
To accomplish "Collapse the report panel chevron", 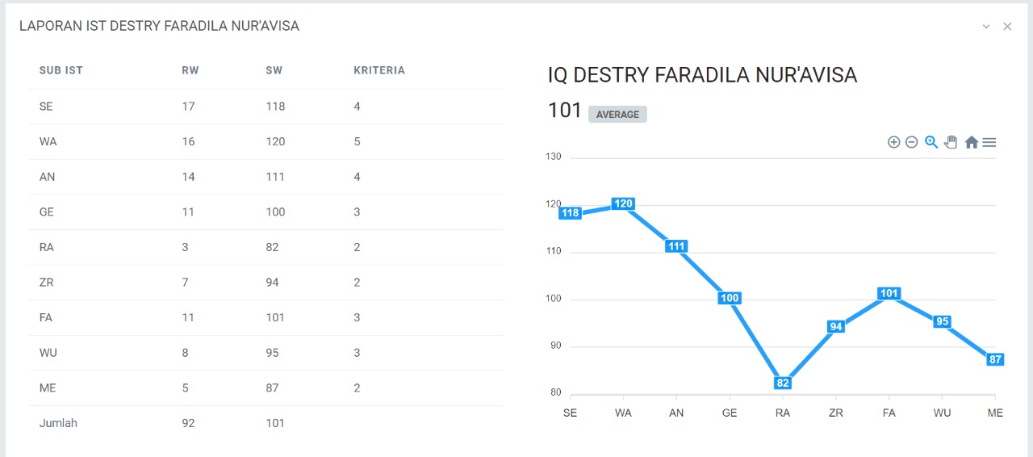I will [986, 27].
